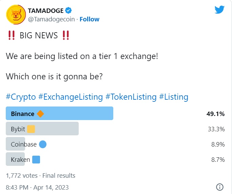The height and width of the screenshot is (194, 232).
Task: Open the TAMADOGE display name
Action: tap(46, 11)
